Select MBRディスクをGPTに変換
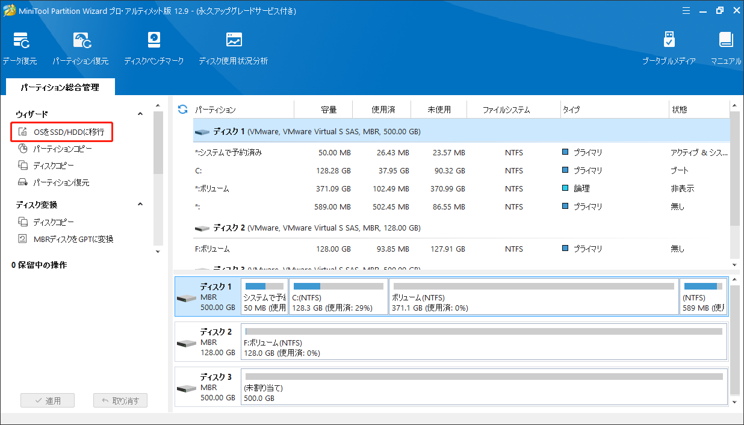744x425 pixels. [66, 239]
